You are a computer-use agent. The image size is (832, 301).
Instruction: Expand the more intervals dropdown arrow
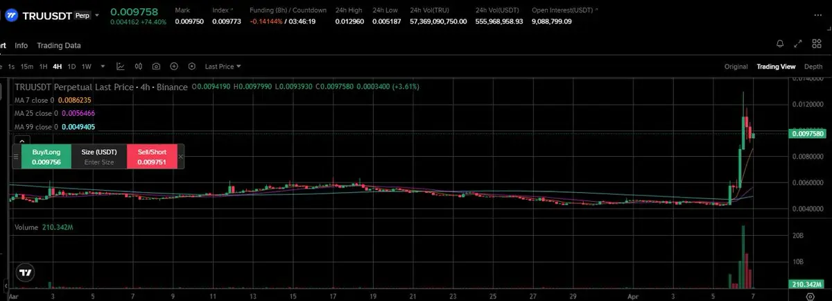coord(103,67)
